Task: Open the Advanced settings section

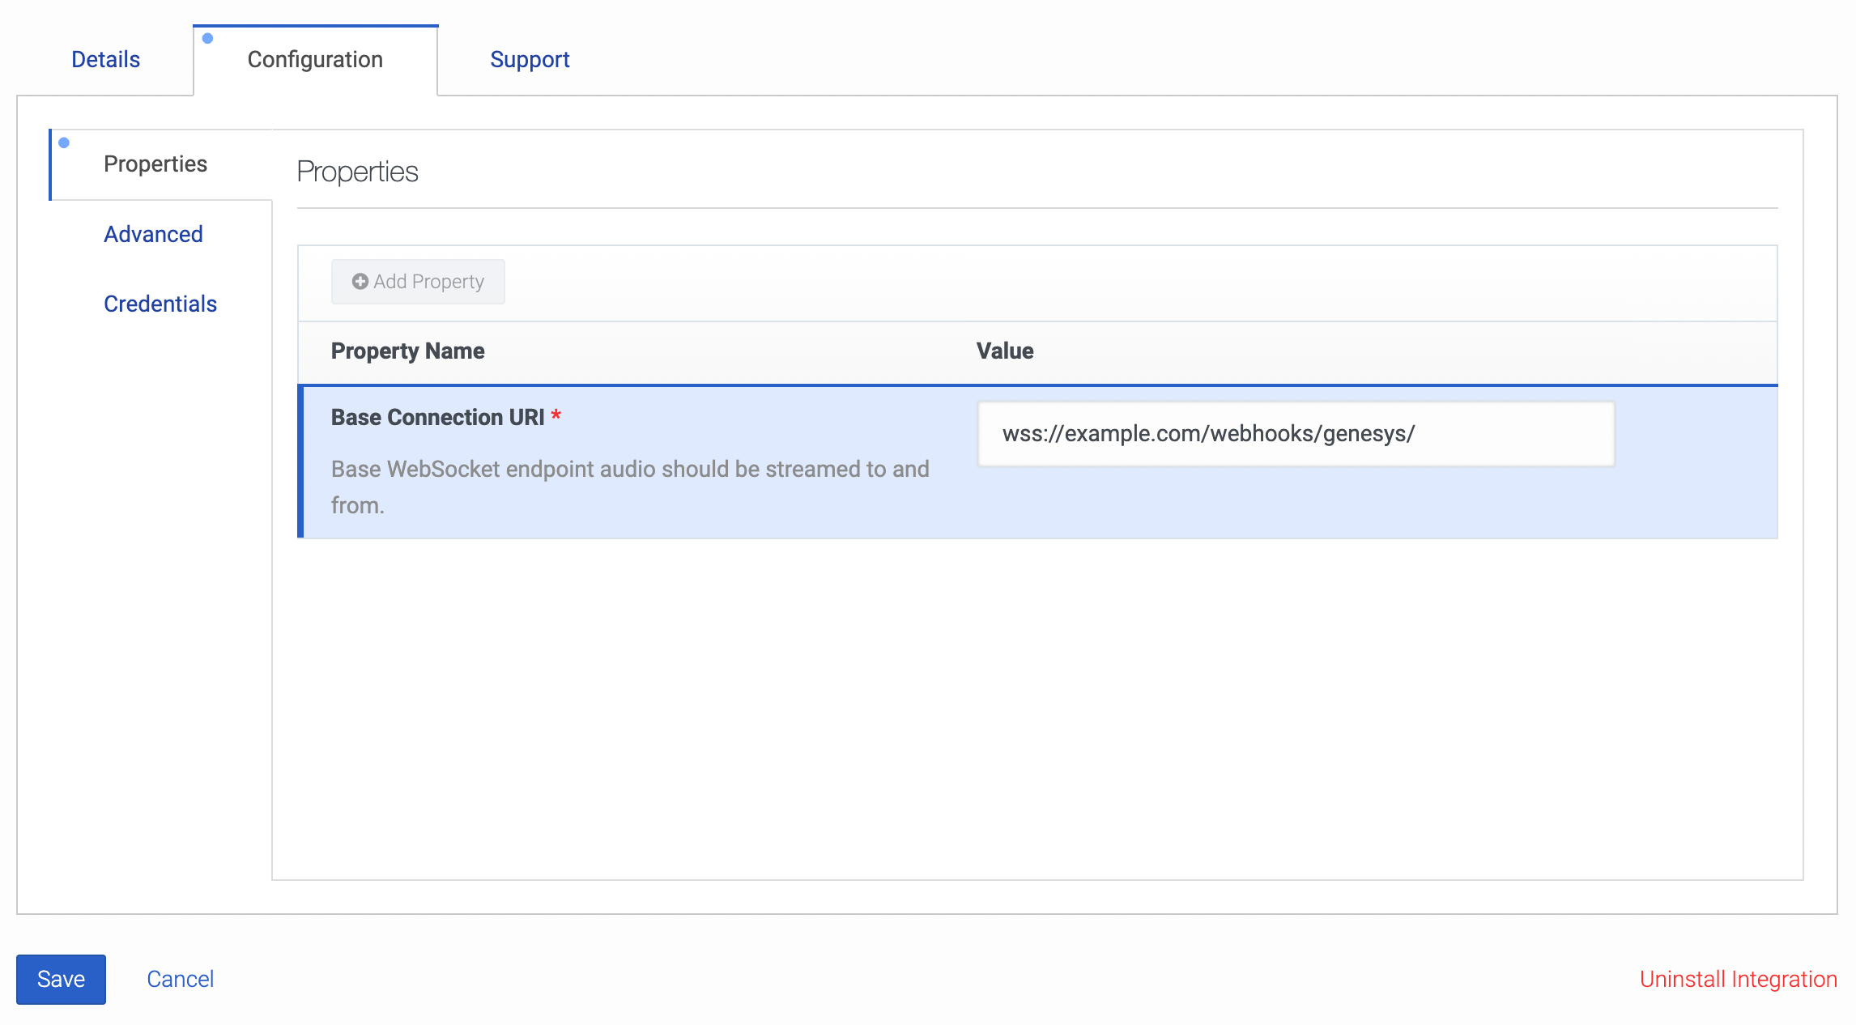Action: 153,234
